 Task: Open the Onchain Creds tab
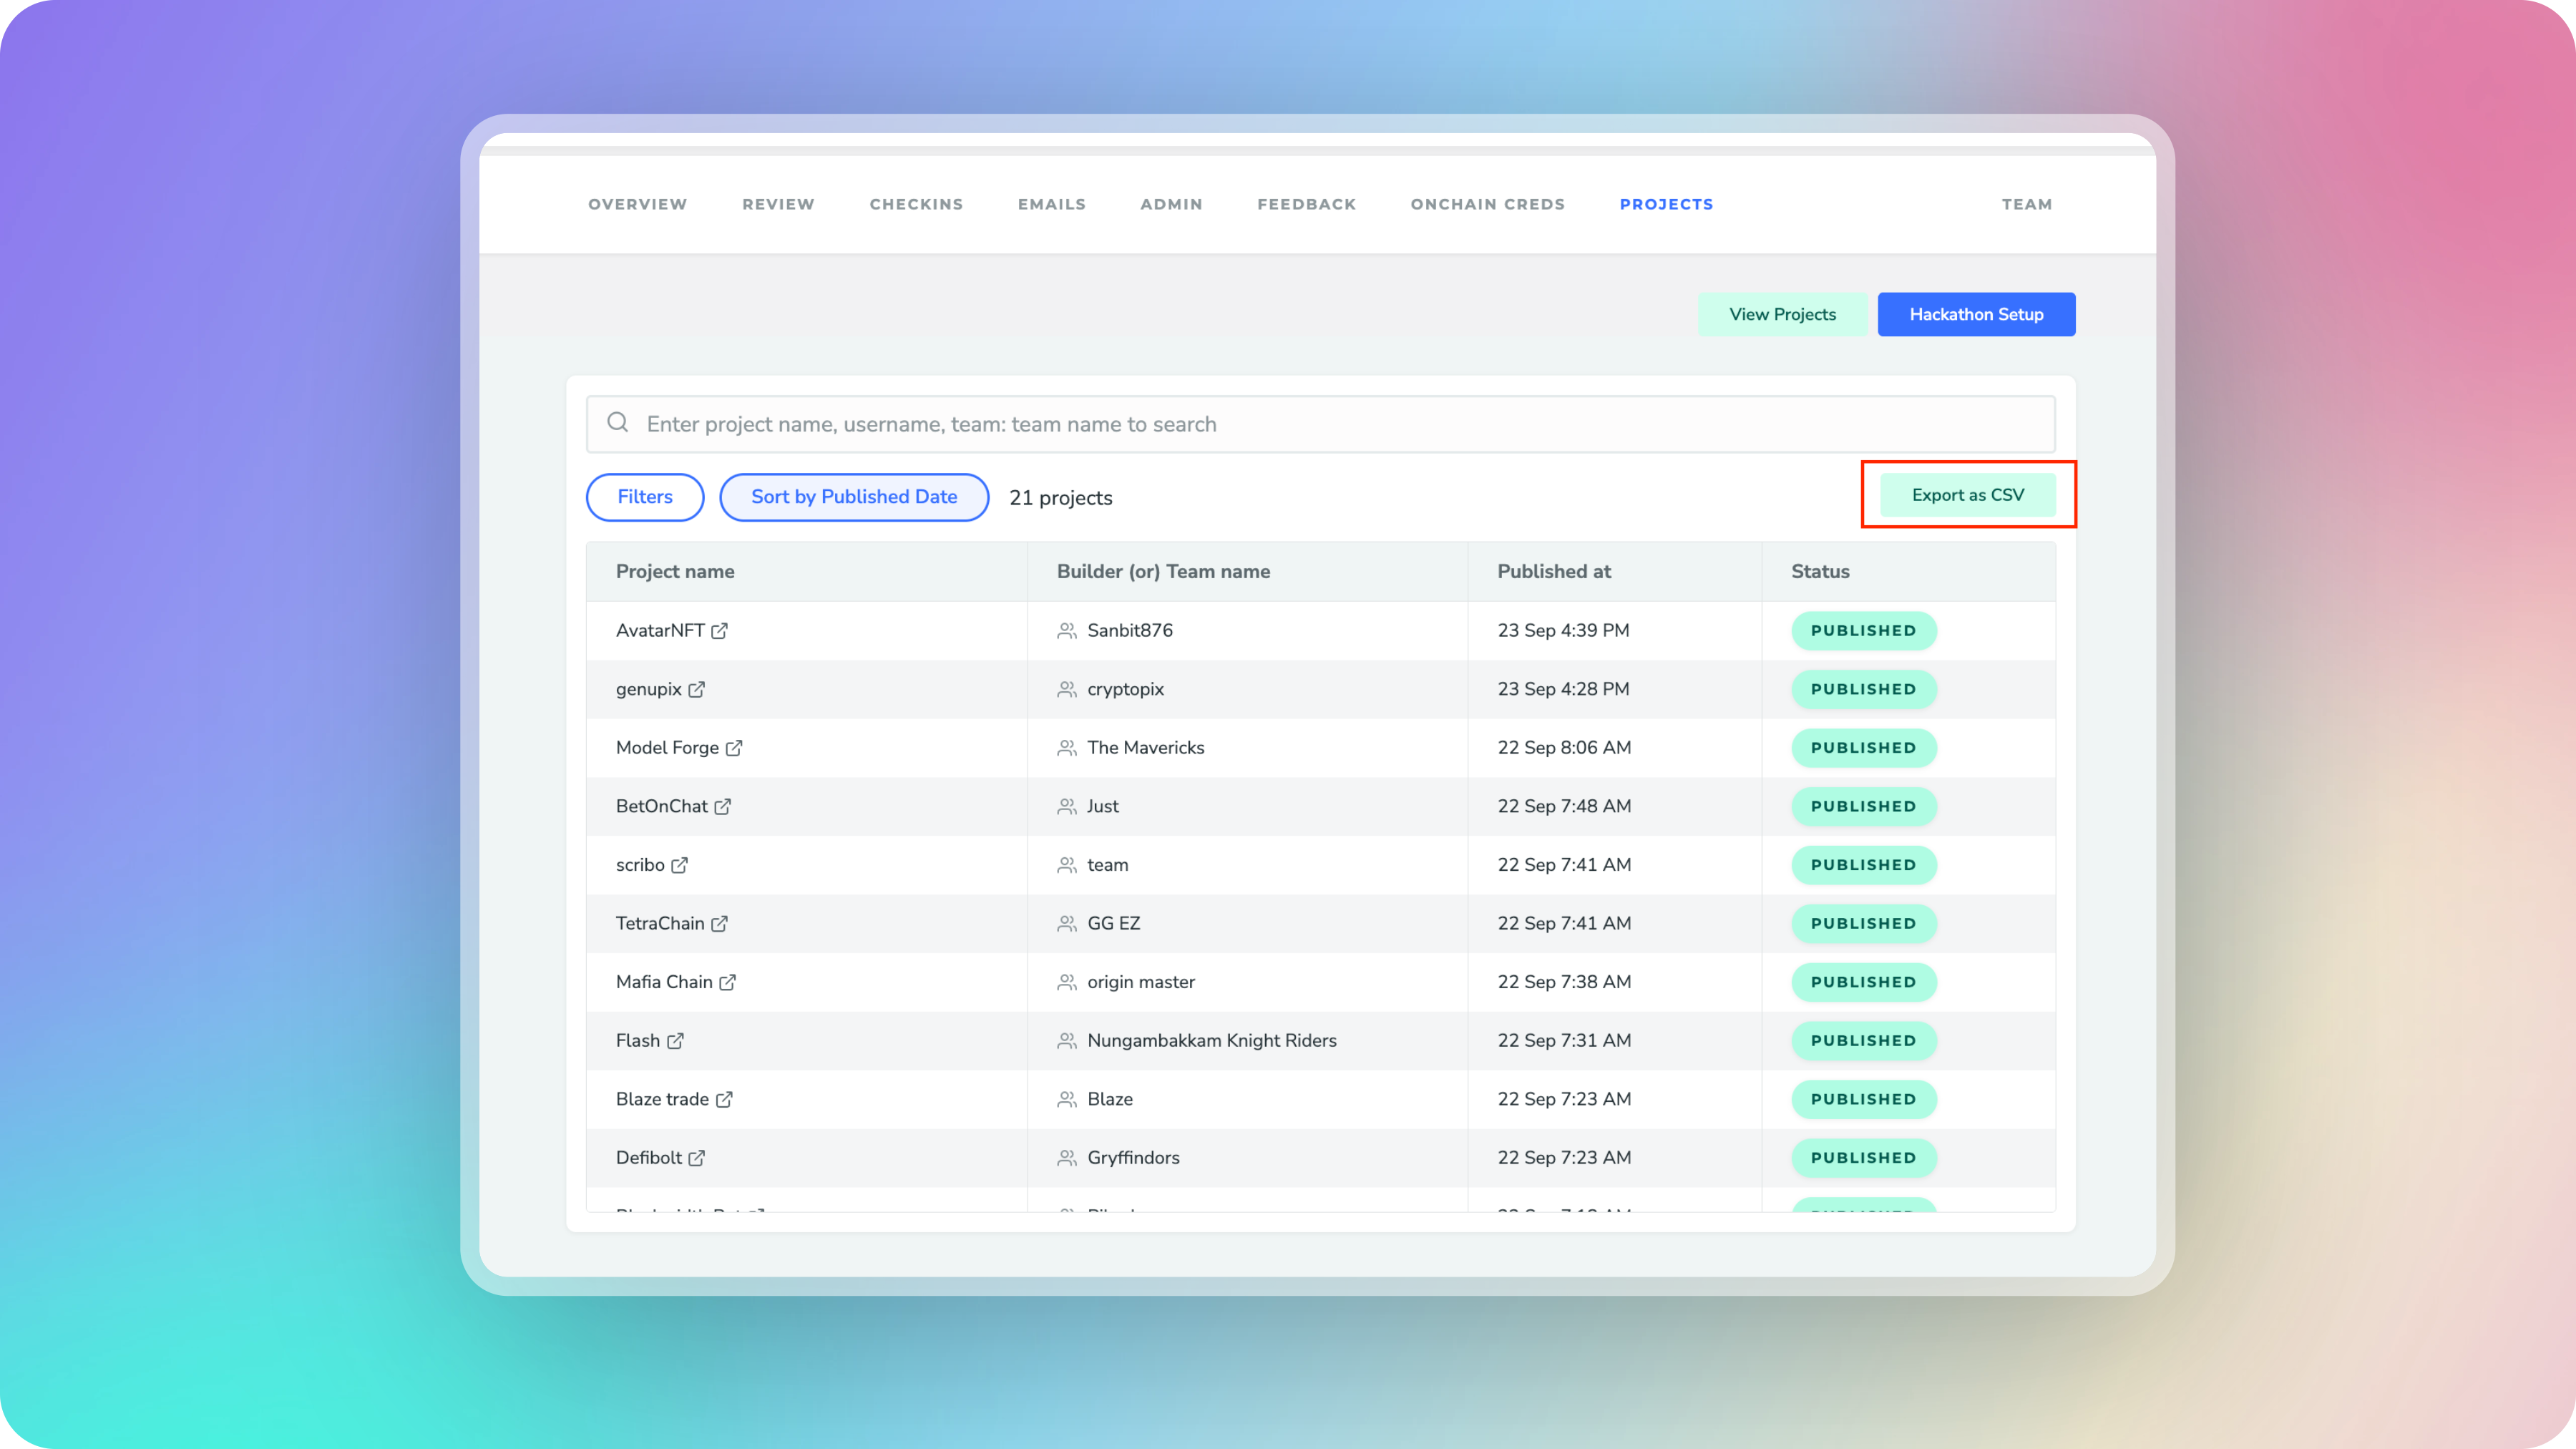[x=1487, y=204]
